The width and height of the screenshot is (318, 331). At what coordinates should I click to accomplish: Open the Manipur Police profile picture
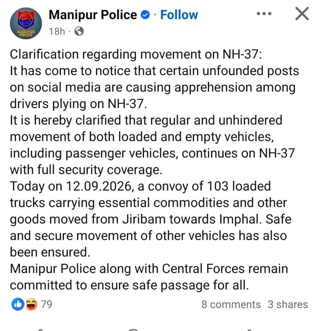(x=26, y=23)
